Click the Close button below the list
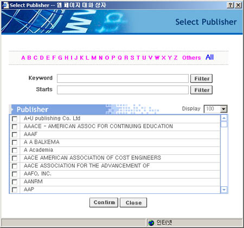Screen dimensions: 244x228 pos(133,203)
